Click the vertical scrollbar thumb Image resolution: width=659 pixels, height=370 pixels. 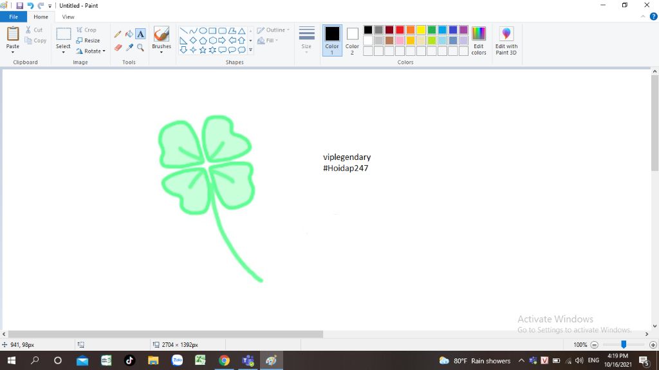coord(654,123)
